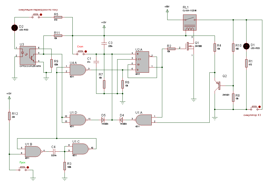Toggle the симулятор КЗ pushbutton
This screenshot has width=266, height=187.
(254, 107)
